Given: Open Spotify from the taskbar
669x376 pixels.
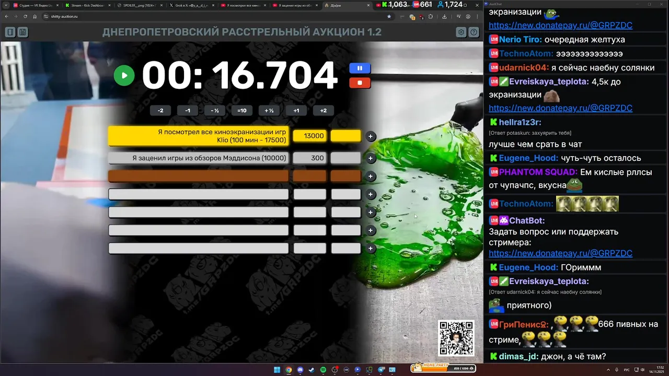Looking at the screenshot, I should pyautogui.click(x=323, y=370).
